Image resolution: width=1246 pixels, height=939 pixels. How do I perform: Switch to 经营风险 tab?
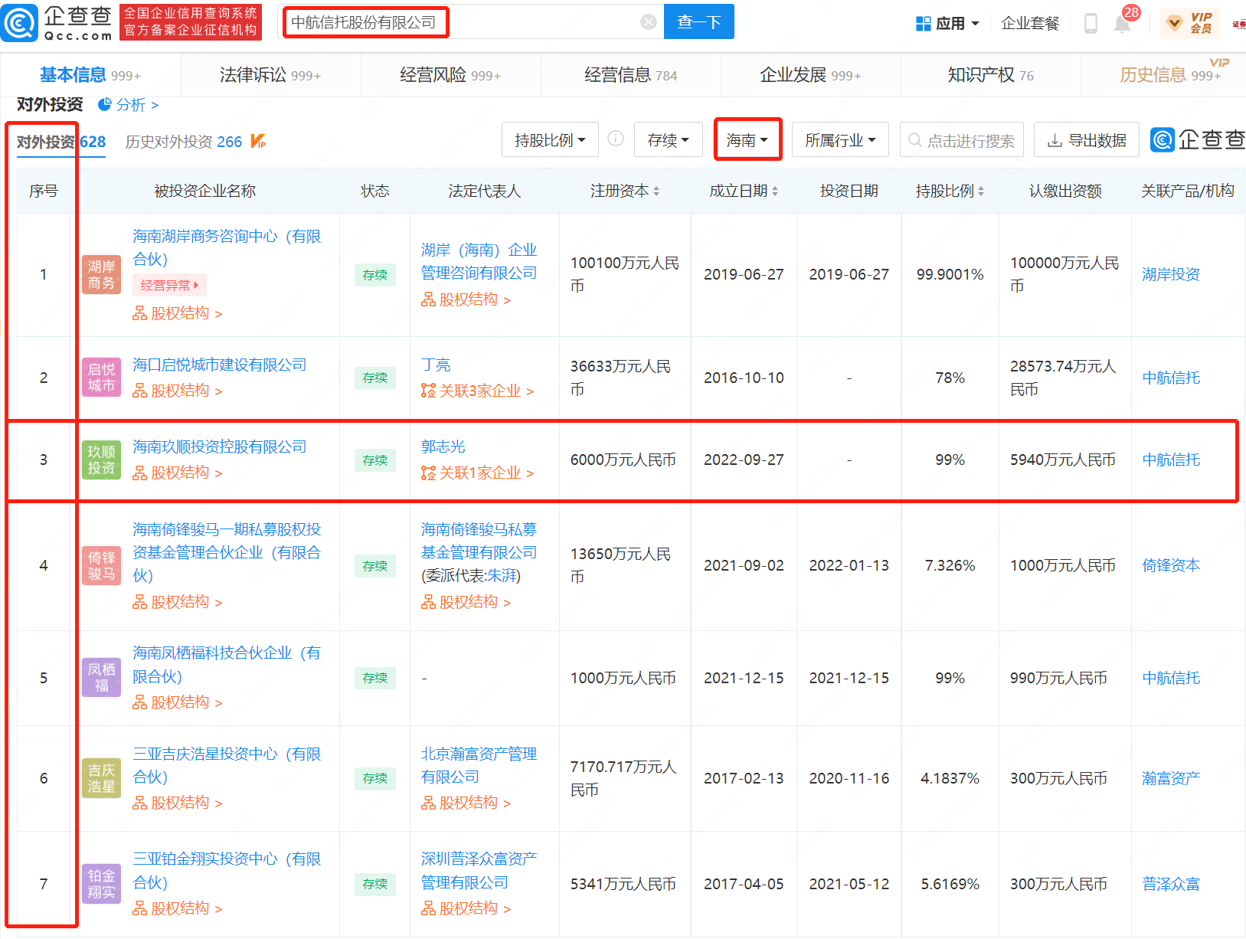(x=450, y=75)
